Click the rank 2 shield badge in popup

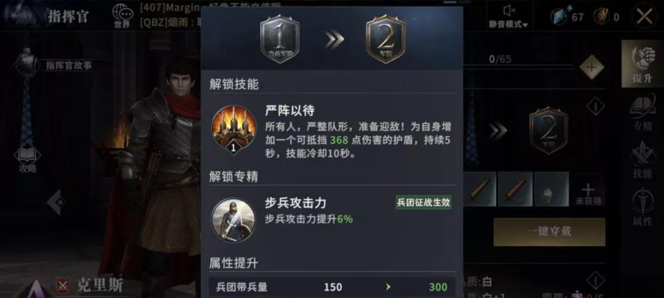385,39
